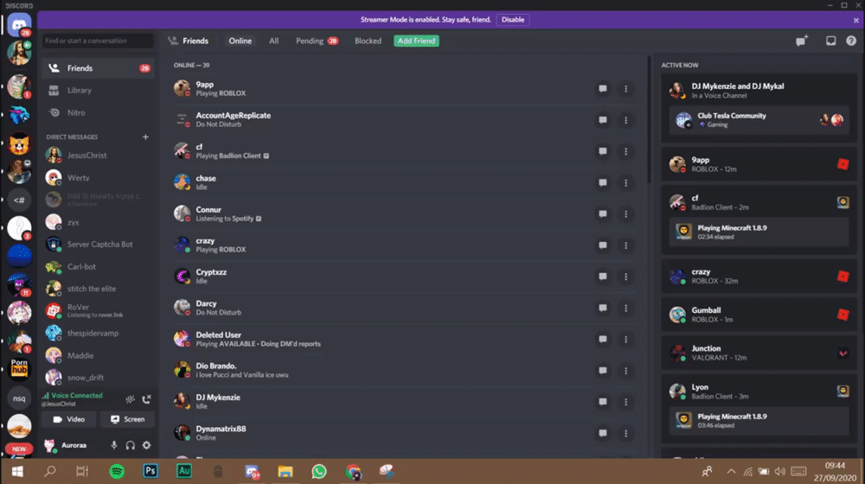Toggle headphones deafen

point(131,445)
